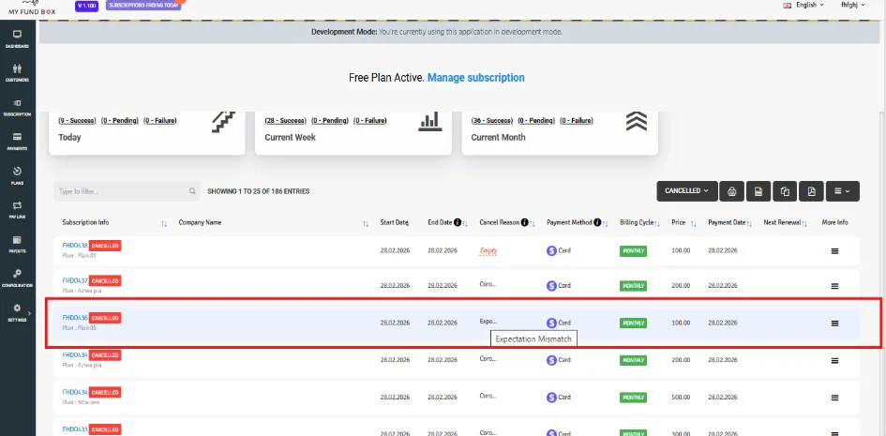The width and height of the screenshot is (886, 436).
Task: Click Current Month 0 - Pending link
Action: pos(536,120)
